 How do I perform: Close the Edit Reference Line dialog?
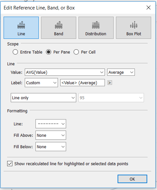[149, 8]
